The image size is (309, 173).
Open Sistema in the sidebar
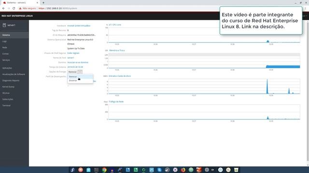click(x=14, y=35)
